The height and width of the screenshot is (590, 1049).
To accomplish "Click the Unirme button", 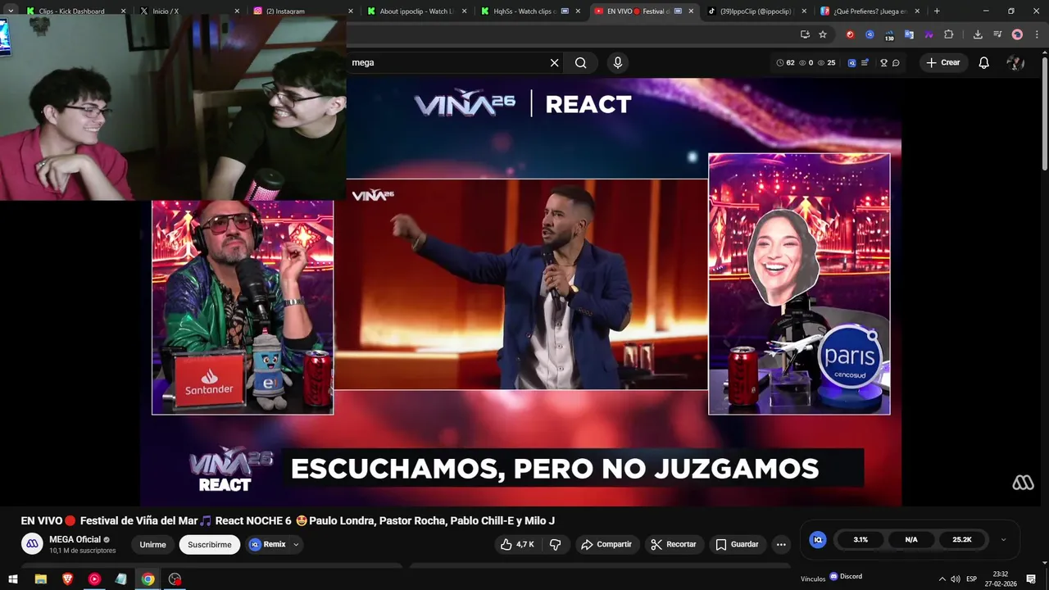I will pyautogui.click(x=152, y=545).
